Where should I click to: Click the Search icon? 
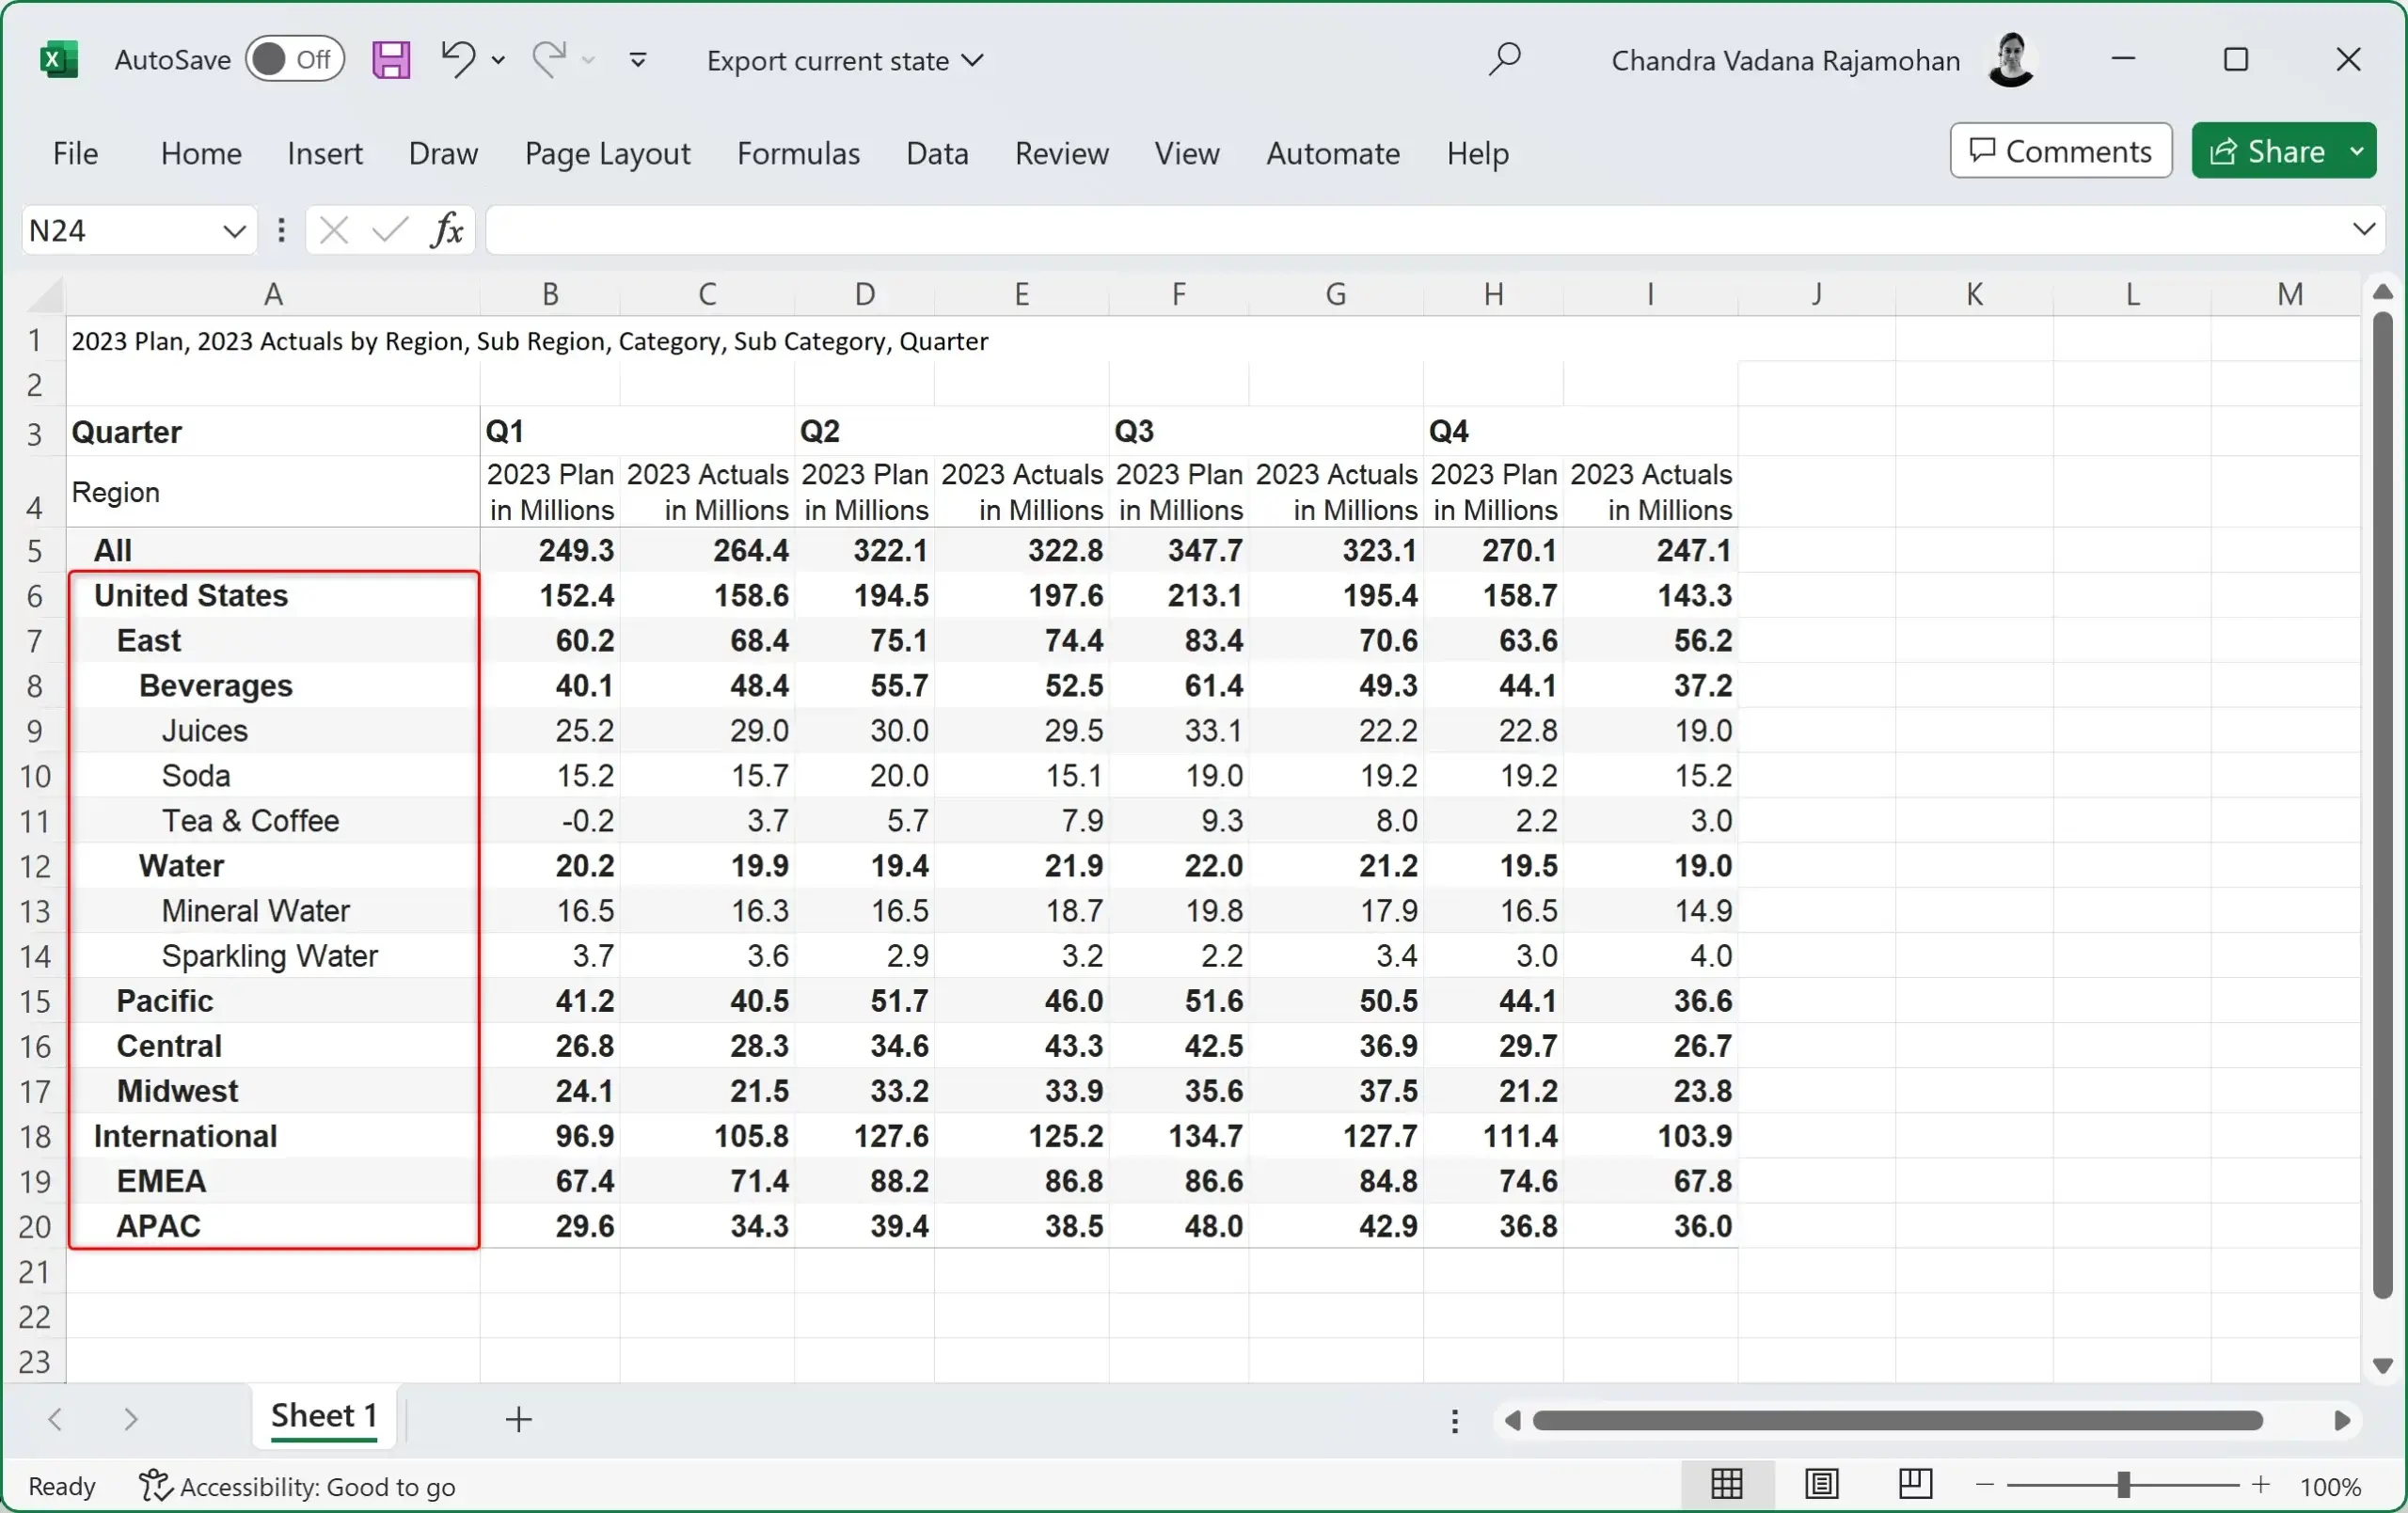coord(1504,59)
